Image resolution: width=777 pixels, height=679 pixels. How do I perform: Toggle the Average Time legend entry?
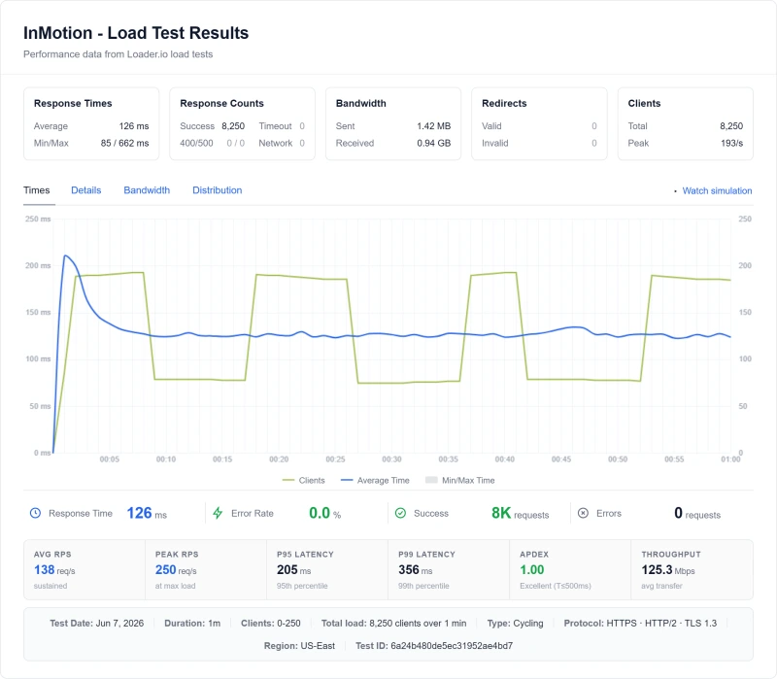(x=375, y=480)
